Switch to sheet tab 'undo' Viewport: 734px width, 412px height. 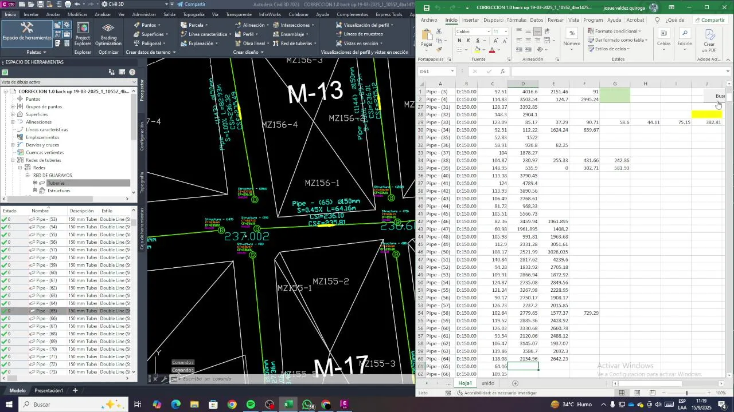[x=487, y=383]
